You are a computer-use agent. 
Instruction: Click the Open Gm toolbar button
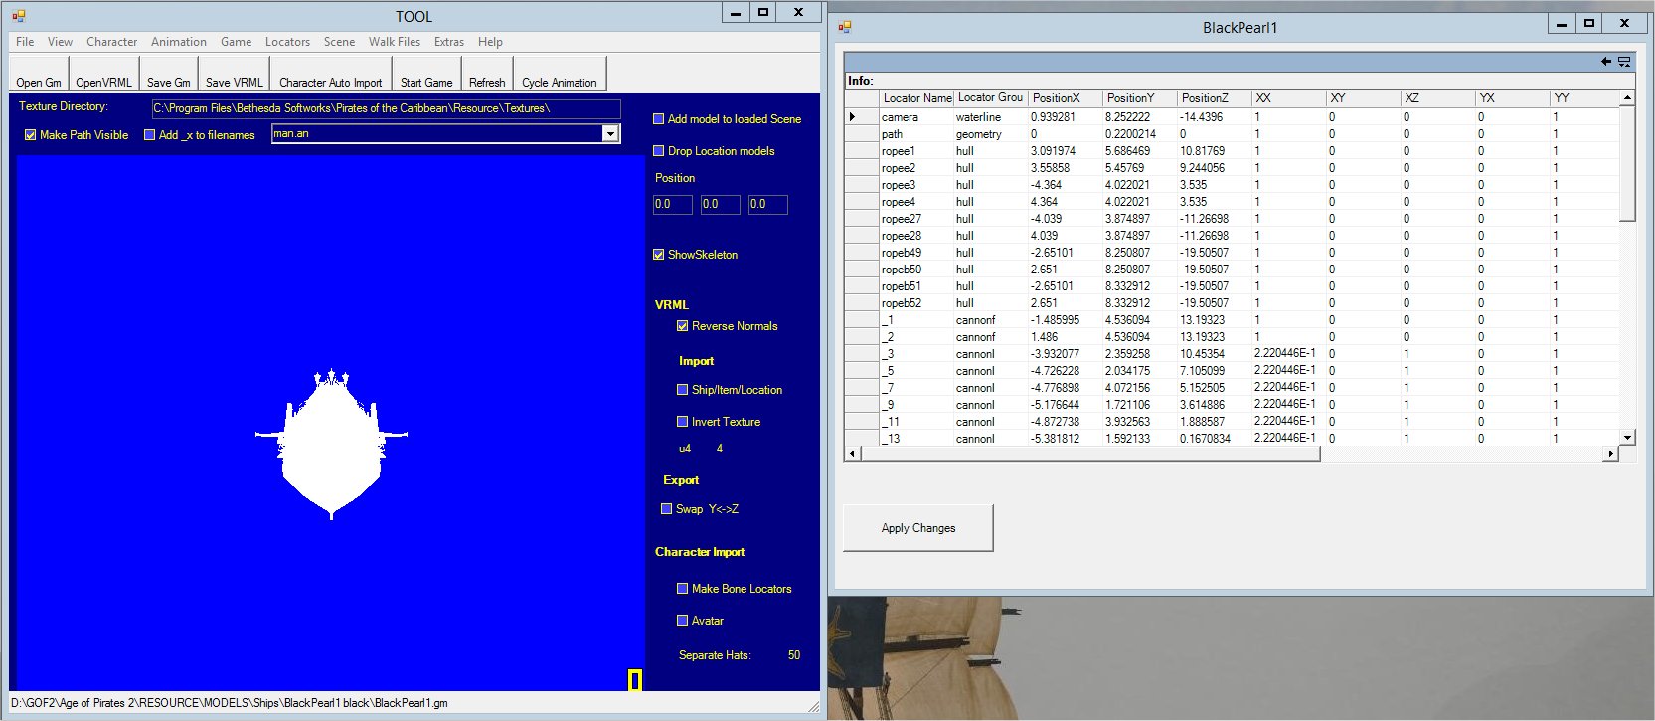coord(39,76)
